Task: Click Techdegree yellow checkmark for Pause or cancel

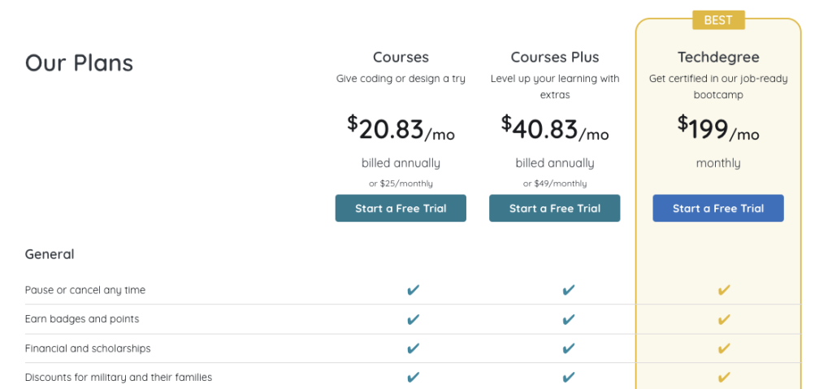Action: (724, 290)
